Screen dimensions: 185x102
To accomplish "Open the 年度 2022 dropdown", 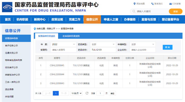I will tap(63, 44).
